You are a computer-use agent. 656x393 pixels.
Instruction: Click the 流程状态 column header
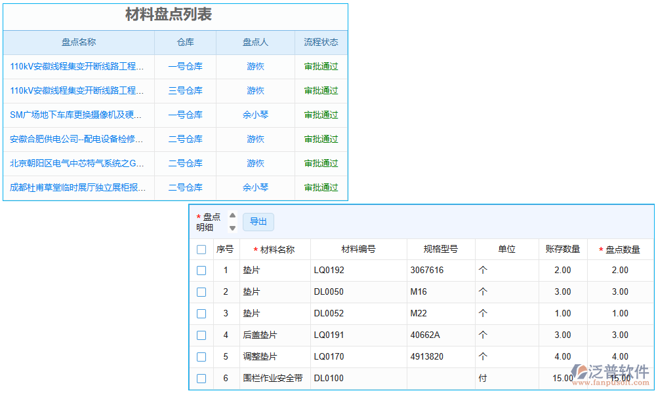(321, 42)
